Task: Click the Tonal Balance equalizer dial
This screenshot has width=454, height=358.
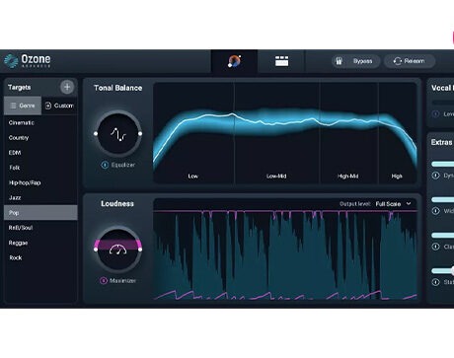Action: click(x=118, y=134)
